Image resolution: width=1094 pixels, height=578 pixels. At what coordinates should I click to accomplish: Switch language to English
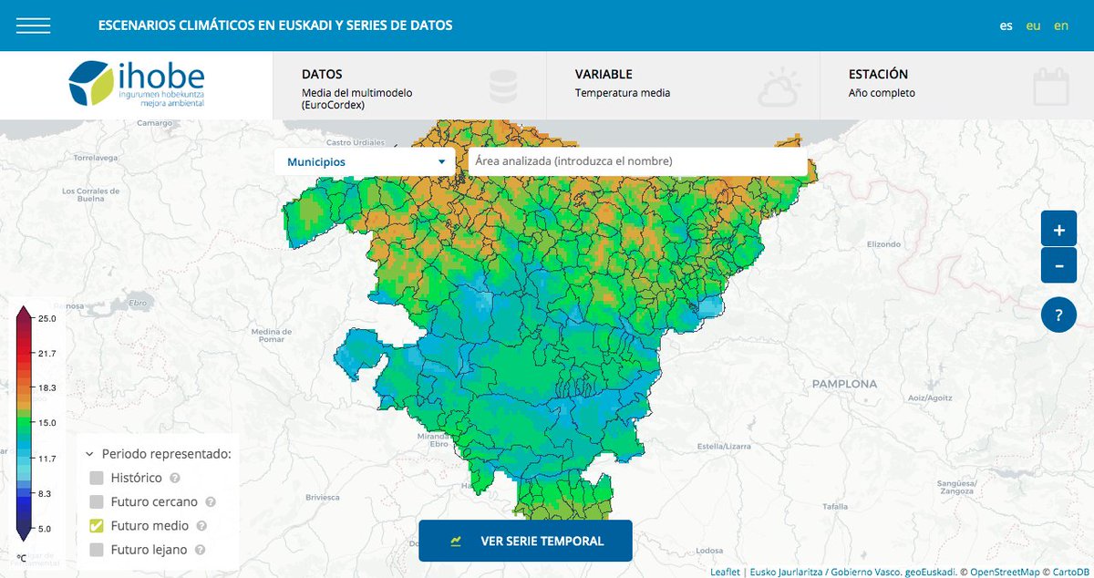(x=1060, y=25)
